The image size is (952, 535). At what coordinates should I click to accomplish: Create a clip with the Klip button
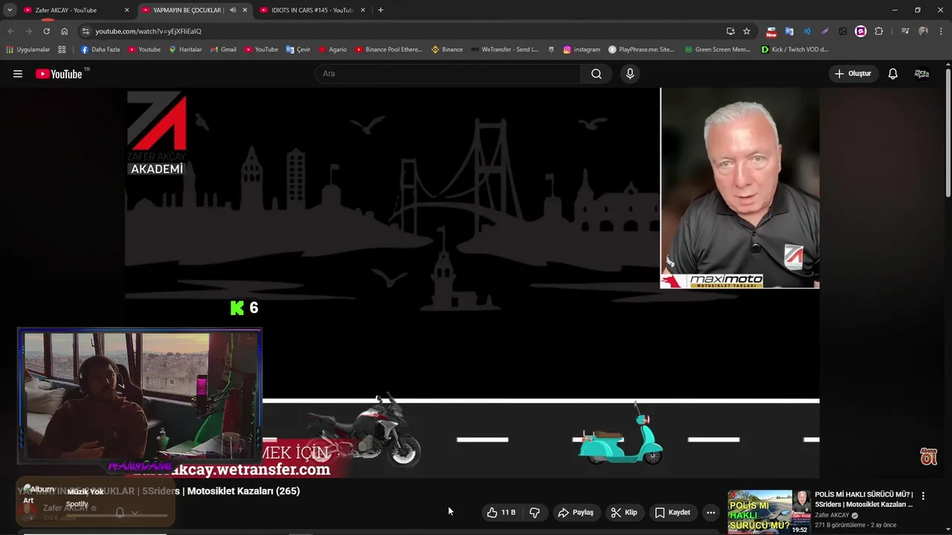coord(624,512)
